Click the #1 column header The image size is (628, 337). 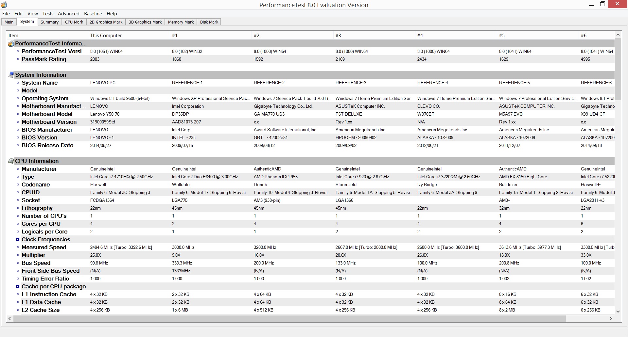pos(211,35)
